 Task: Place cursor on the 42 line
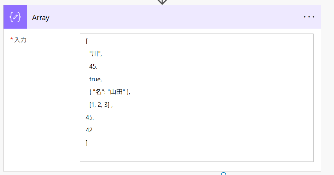tap(89, 130)
